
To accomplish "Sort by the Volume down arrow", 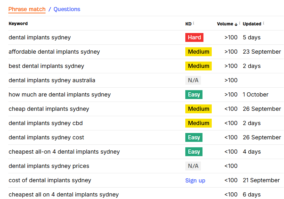I will point(236,24).
